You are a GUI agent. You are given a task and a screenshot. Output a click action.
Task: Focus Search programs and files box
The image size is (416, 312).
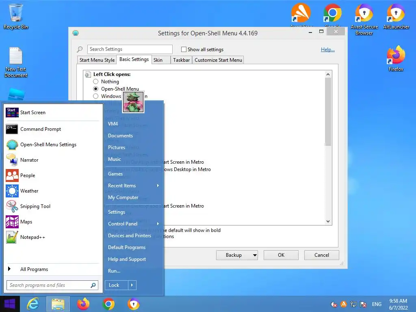(x=52, y=285)
